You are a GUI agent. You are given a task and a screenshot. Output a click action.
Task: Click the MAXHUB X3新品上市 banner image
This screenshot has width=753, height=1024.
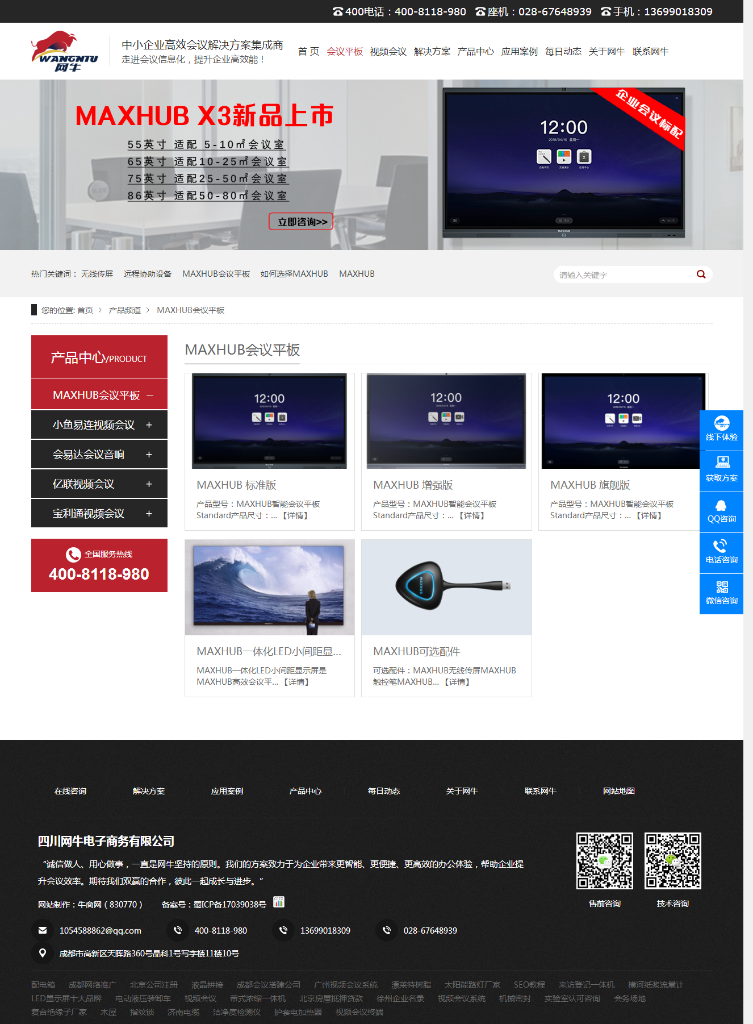[x=371, y=165]
